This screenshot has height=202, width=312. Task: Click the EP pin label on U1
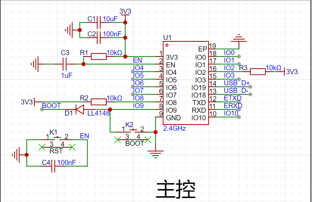[x=203, y=49]
